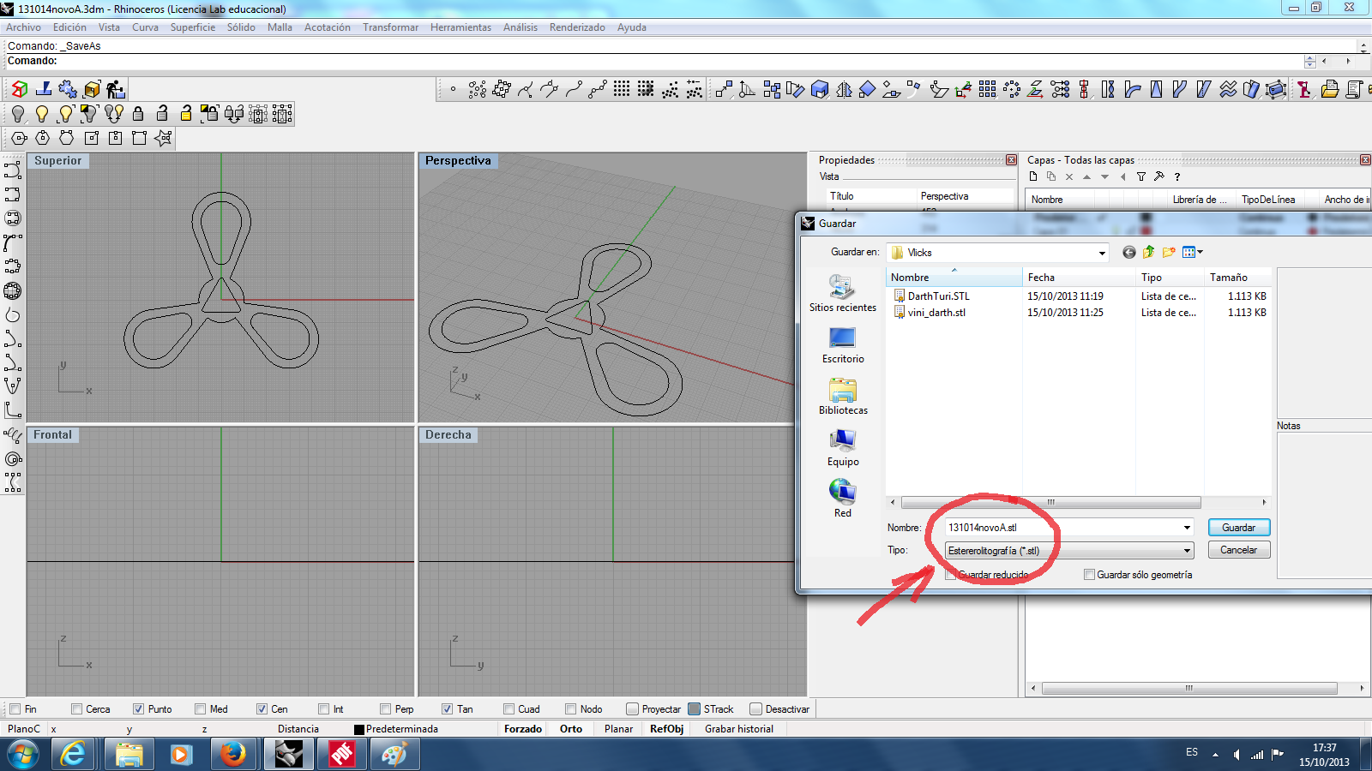Uncheck the Cen osnap checkbox
This screenshot has height=771, width=1372.
pos(262,708)
